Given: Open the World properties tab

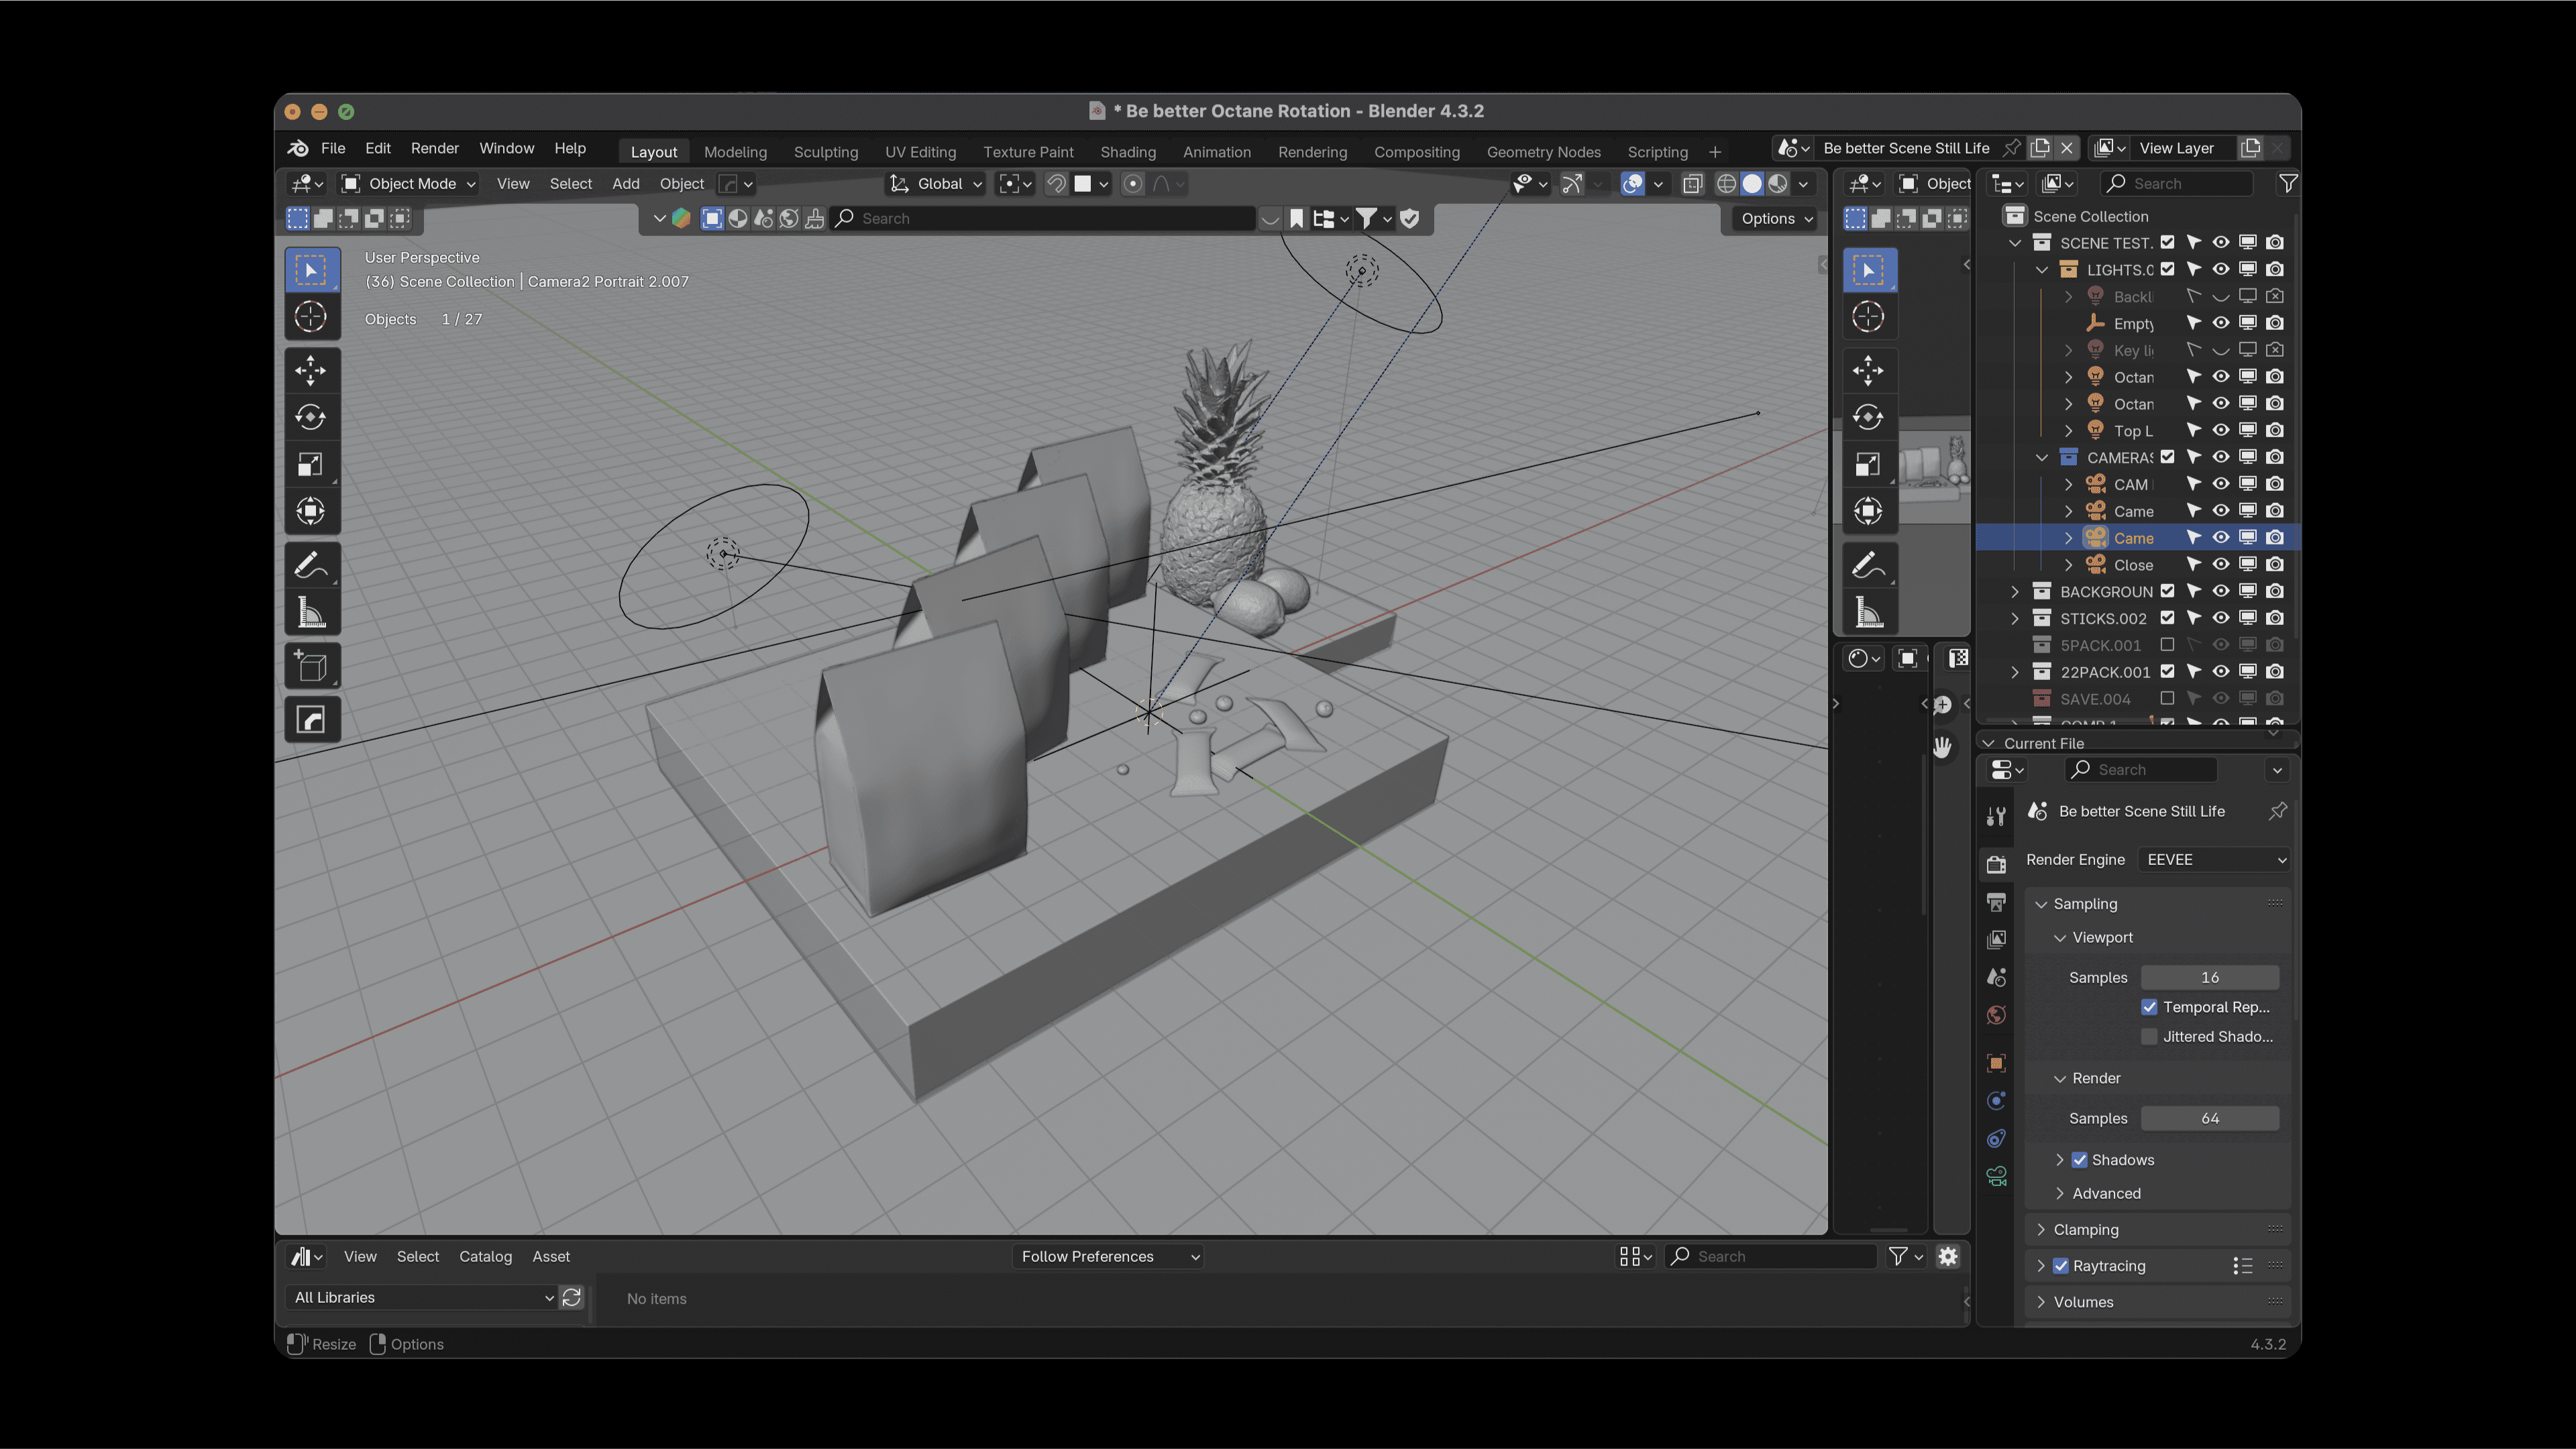Looking at the screenshot, I should coord(1996,1015).
